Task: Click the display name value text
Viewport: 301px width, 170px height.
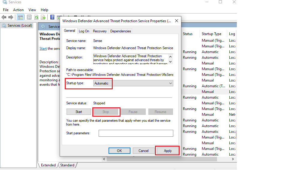Action: (133, 48)
